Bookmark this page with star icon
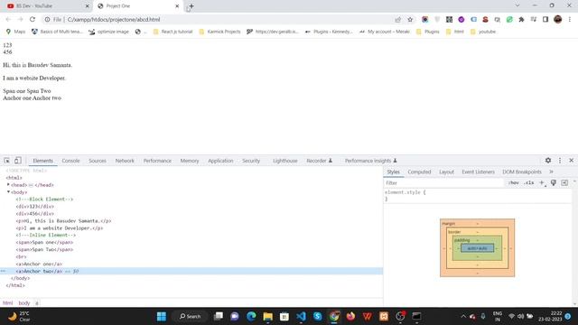 tap(410, 19)
